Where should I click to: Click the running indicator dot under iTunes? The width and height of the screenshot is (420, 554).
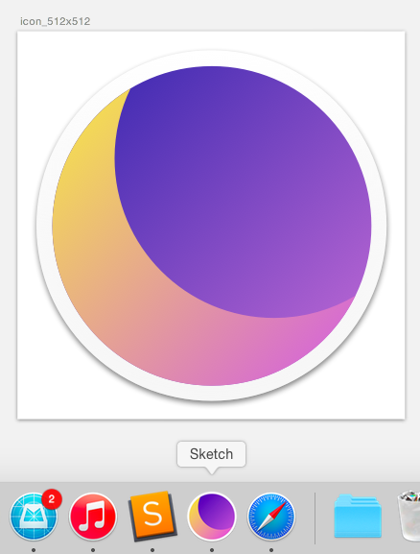[x=93, y=550]
